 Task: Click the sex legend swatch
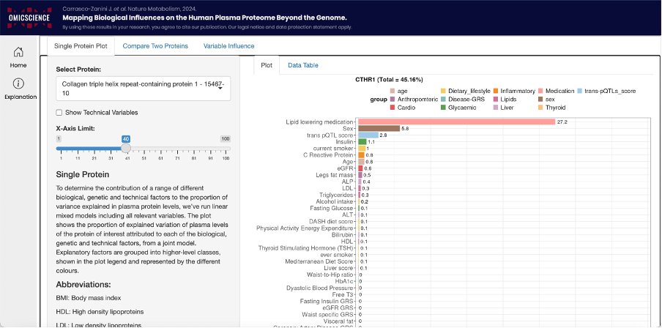point(540,100)
